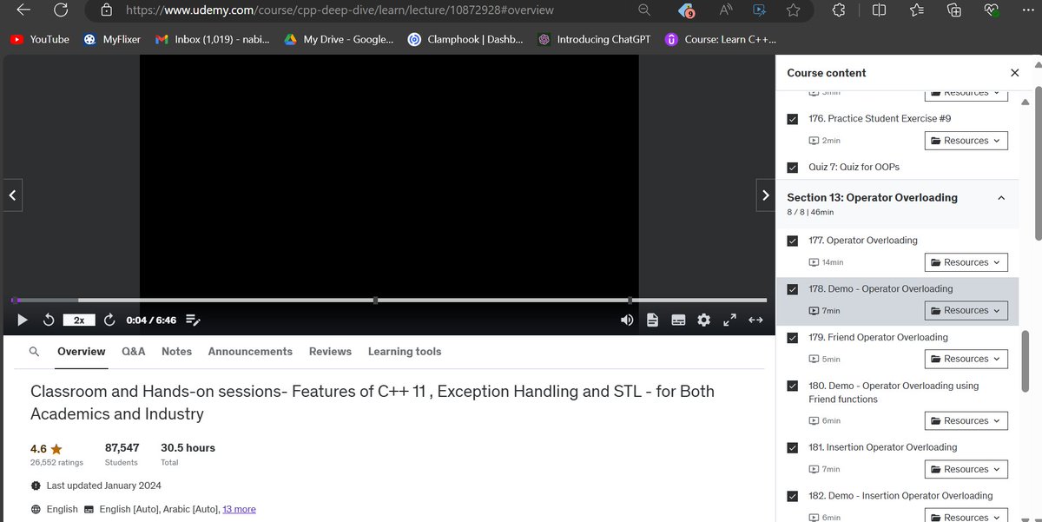Click the 13 more languages link
This screenshot has width=1042, height=522.
[x=239, y=509]
